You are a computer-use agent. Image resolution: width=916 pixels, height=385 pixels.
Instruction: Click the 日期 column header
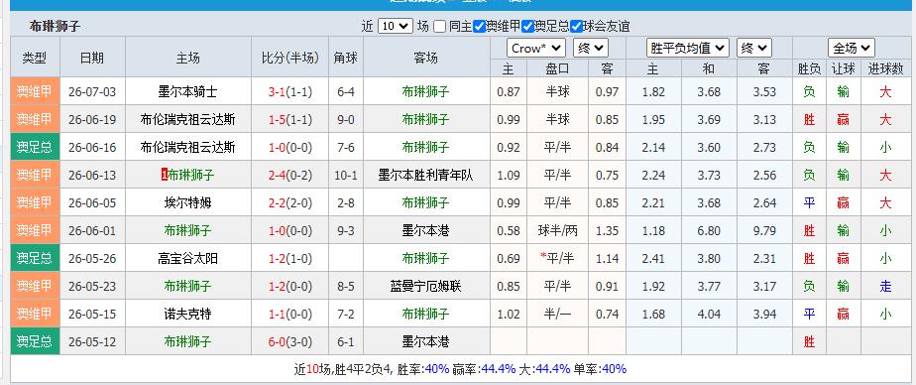point(92,58)
